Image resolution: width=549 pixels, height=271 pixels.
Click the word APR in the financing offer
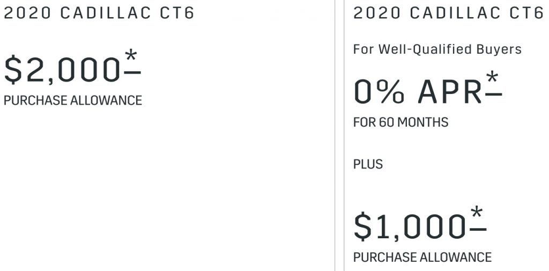450,92
